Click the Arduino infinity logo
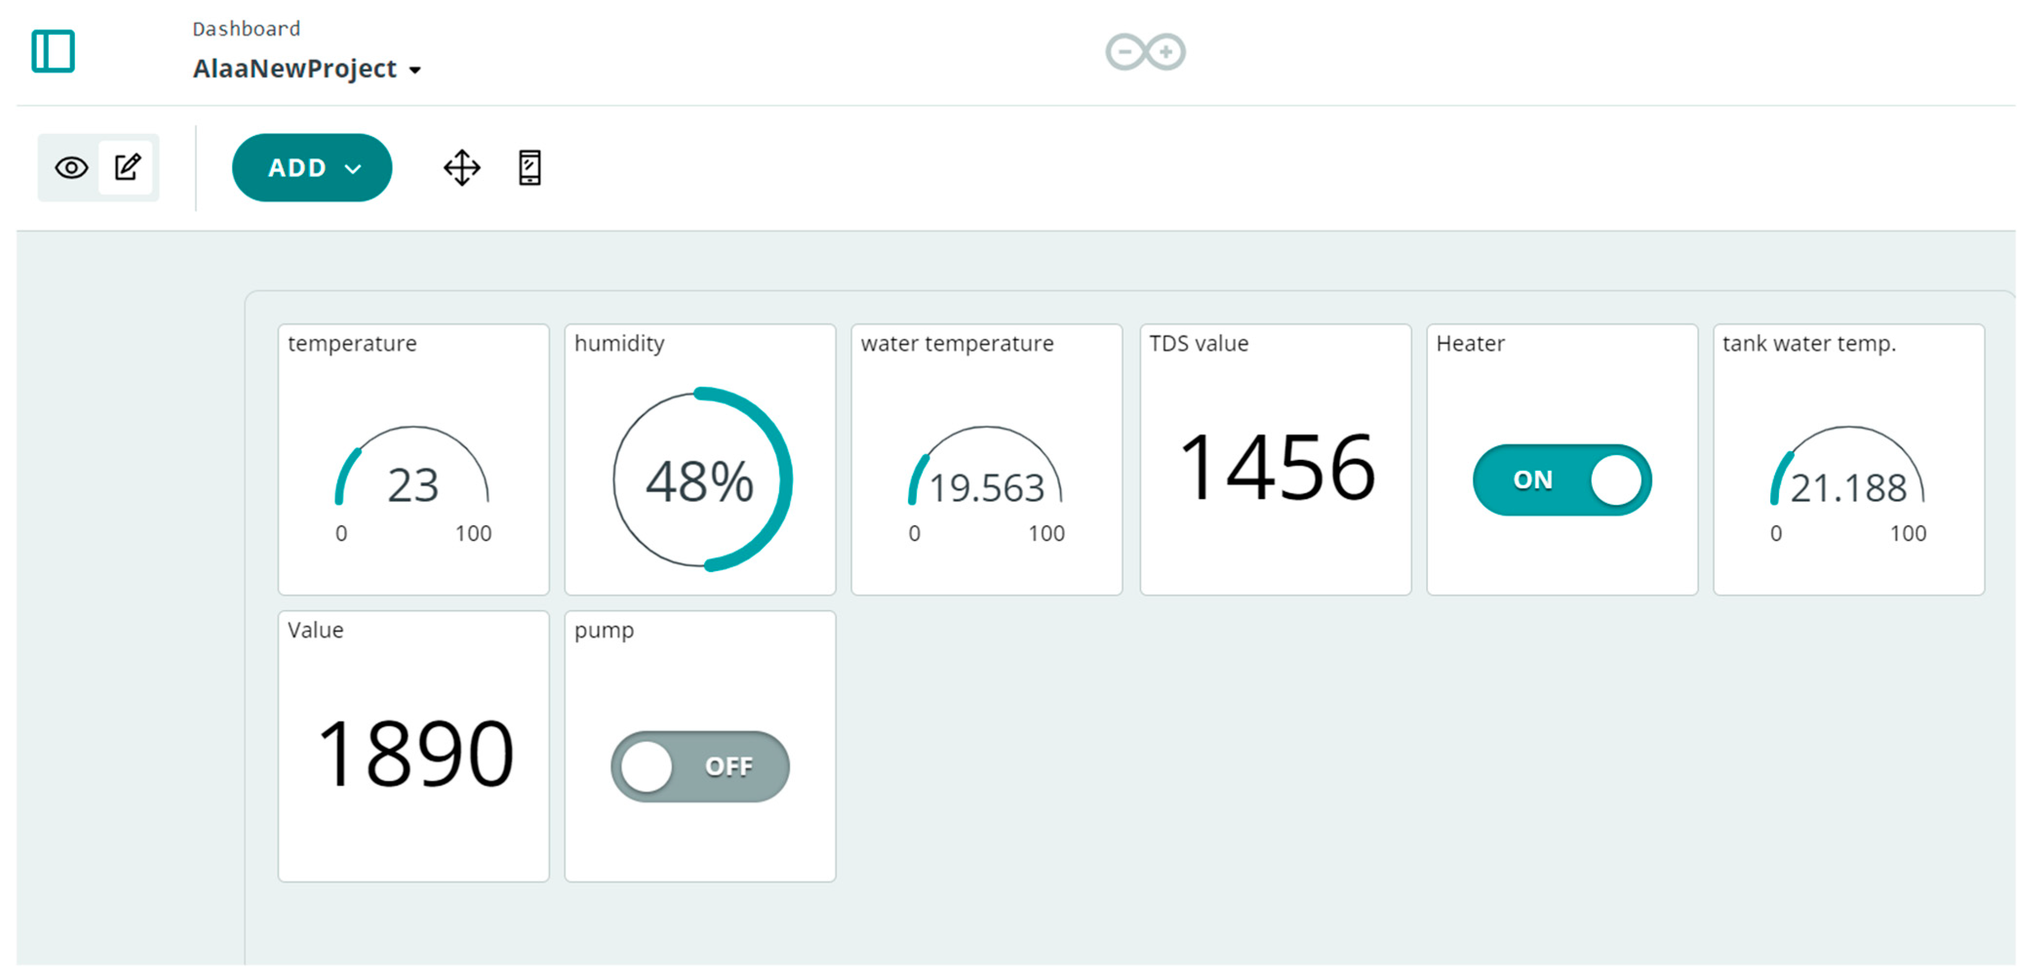The width and height of the screenshot is (2034, 980). (1145, 52)
